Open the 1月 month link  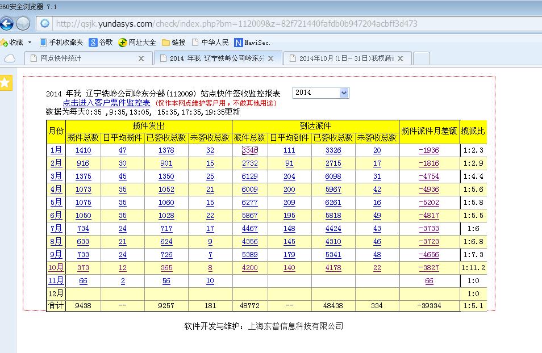(56, 150)
